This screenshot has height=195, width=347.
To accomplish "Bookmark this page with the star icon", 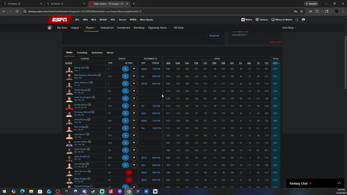I will 301,11.
